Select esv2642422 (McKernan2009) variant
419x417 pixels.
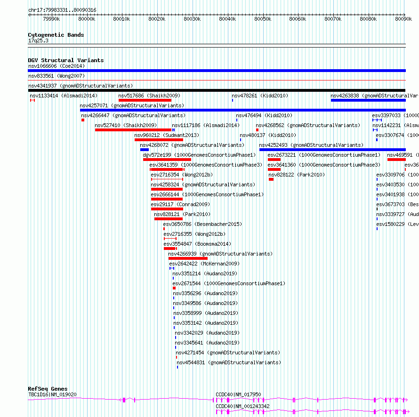point(204,264)
